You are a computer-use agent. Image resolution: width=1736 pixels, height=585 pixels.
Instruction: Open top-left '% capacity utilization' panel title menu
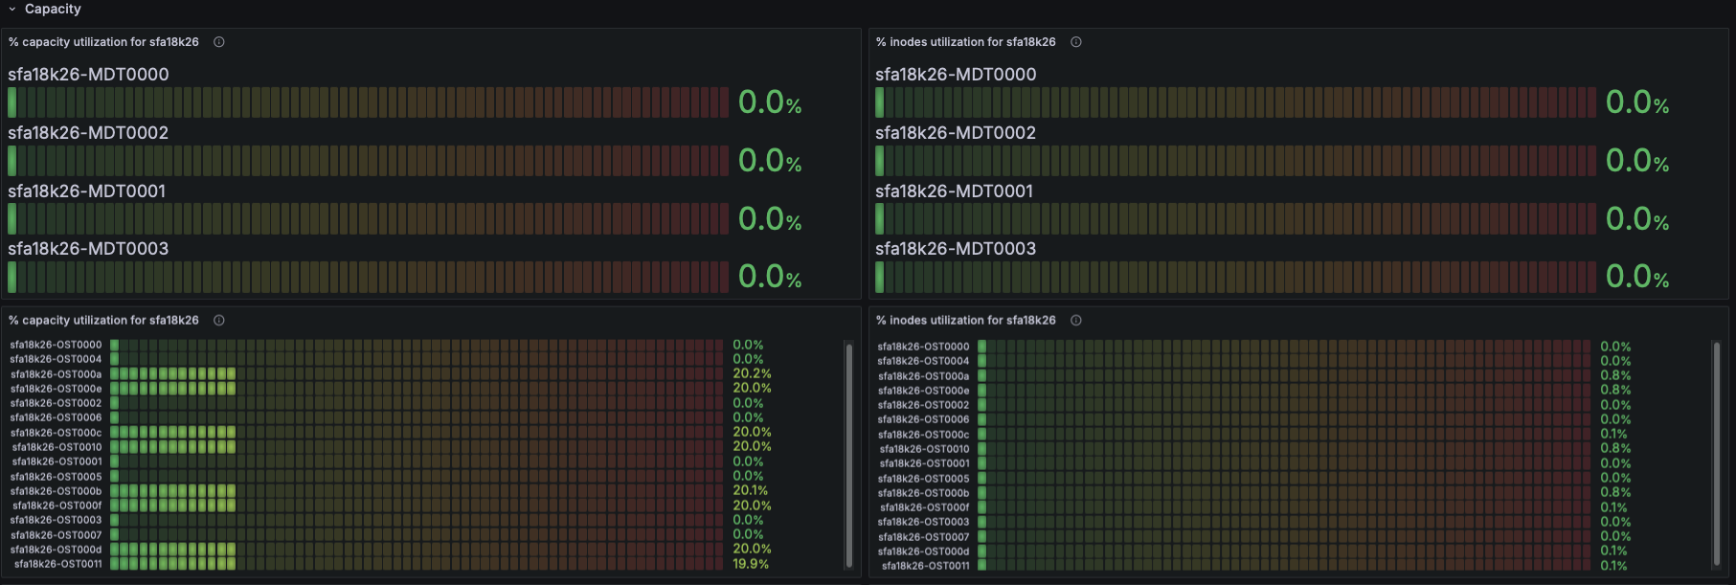(x=104, y=42)
